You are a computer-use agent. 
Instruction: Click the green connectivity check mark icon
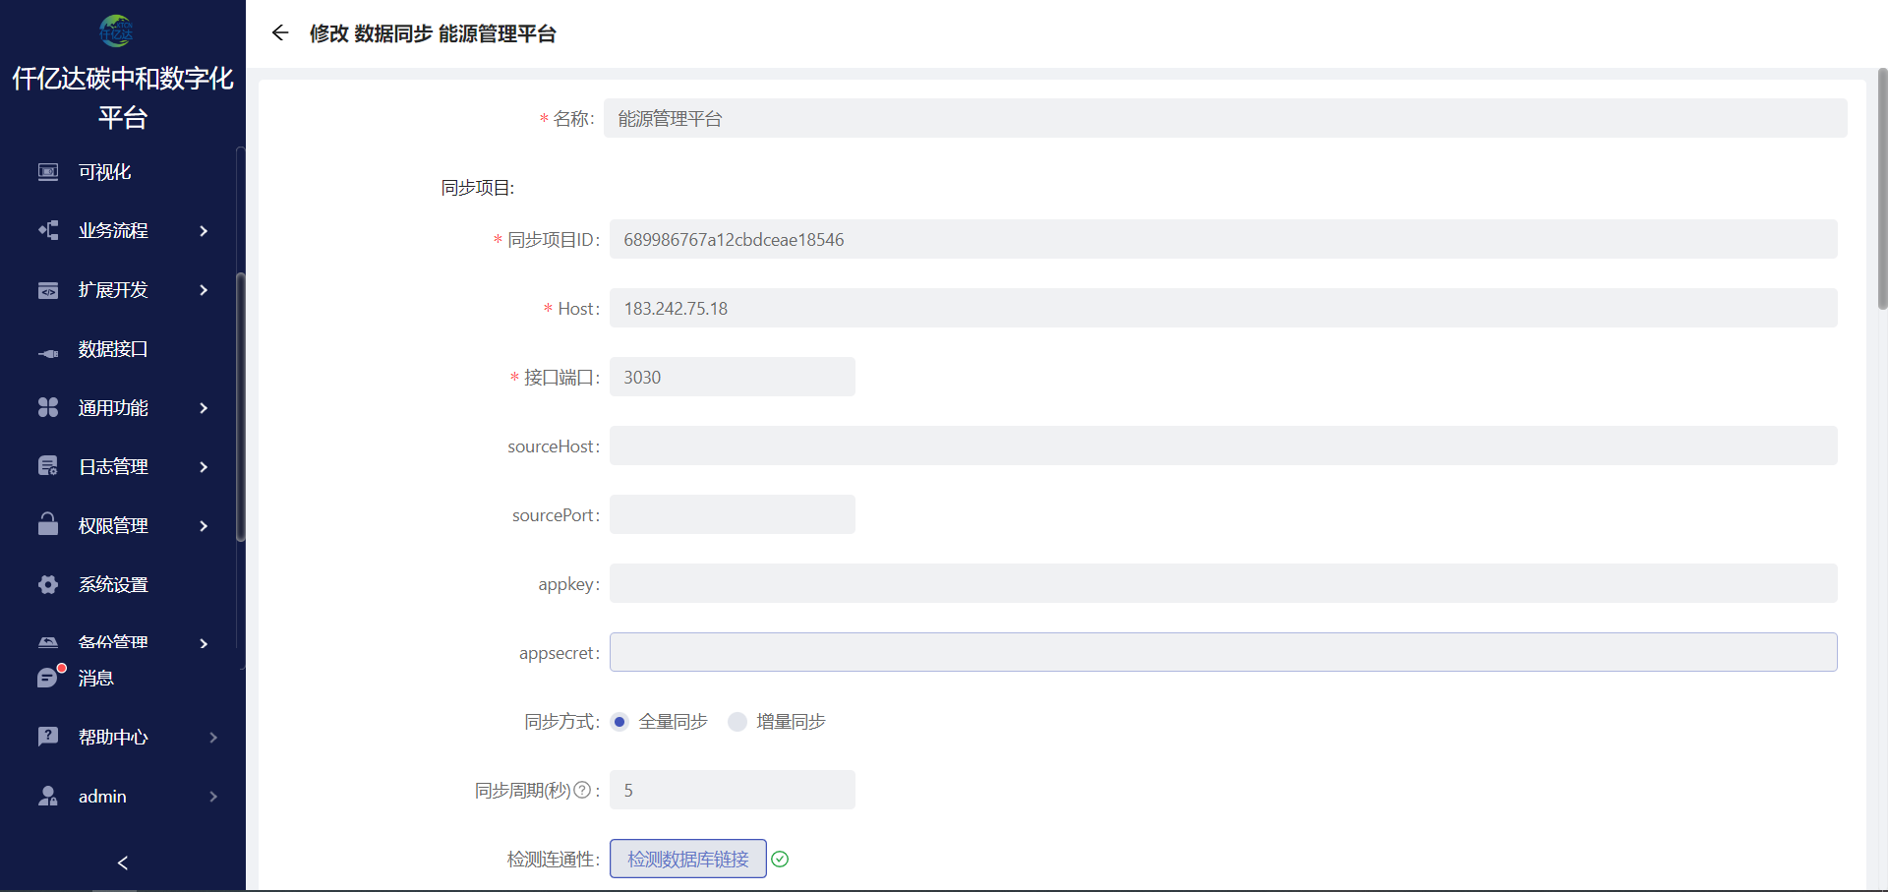point(780,859)
